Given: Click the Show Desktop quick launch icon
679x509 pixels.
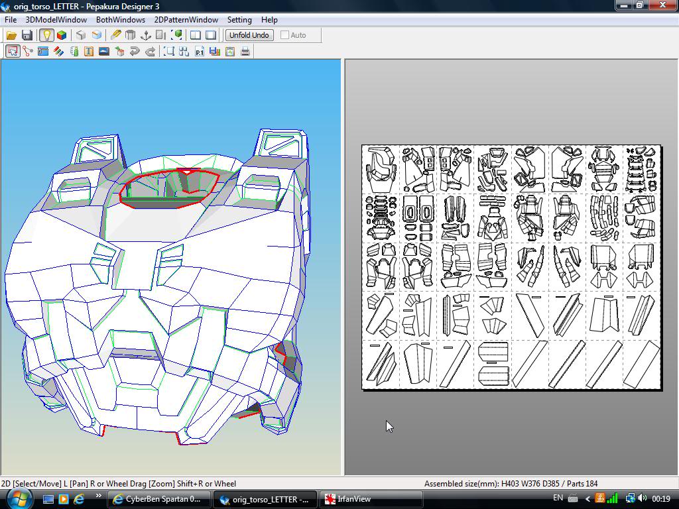Looking at the screenshot, I should 48,499.
